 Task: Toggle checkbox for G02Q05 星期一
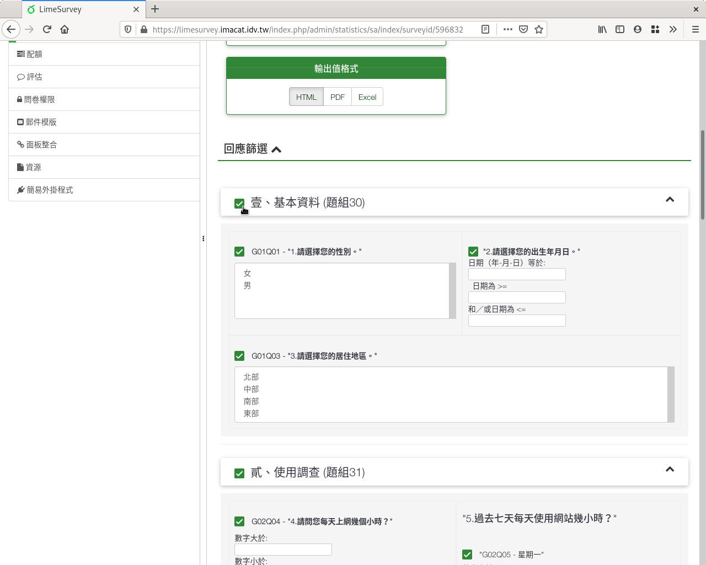tap(467, 555)
